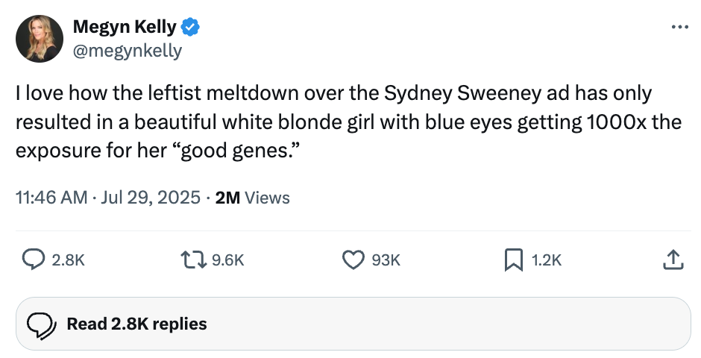Click the 2M Views count
This screenshot has height=358, width=701.
tap(252, 198)
